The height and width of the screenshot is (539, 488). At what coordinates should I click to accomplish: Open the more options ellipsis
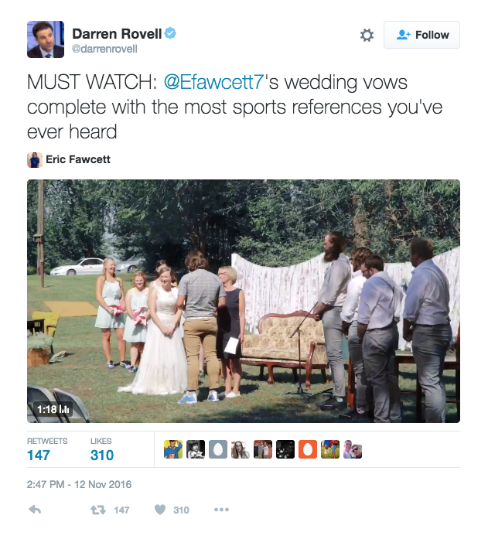221,510
